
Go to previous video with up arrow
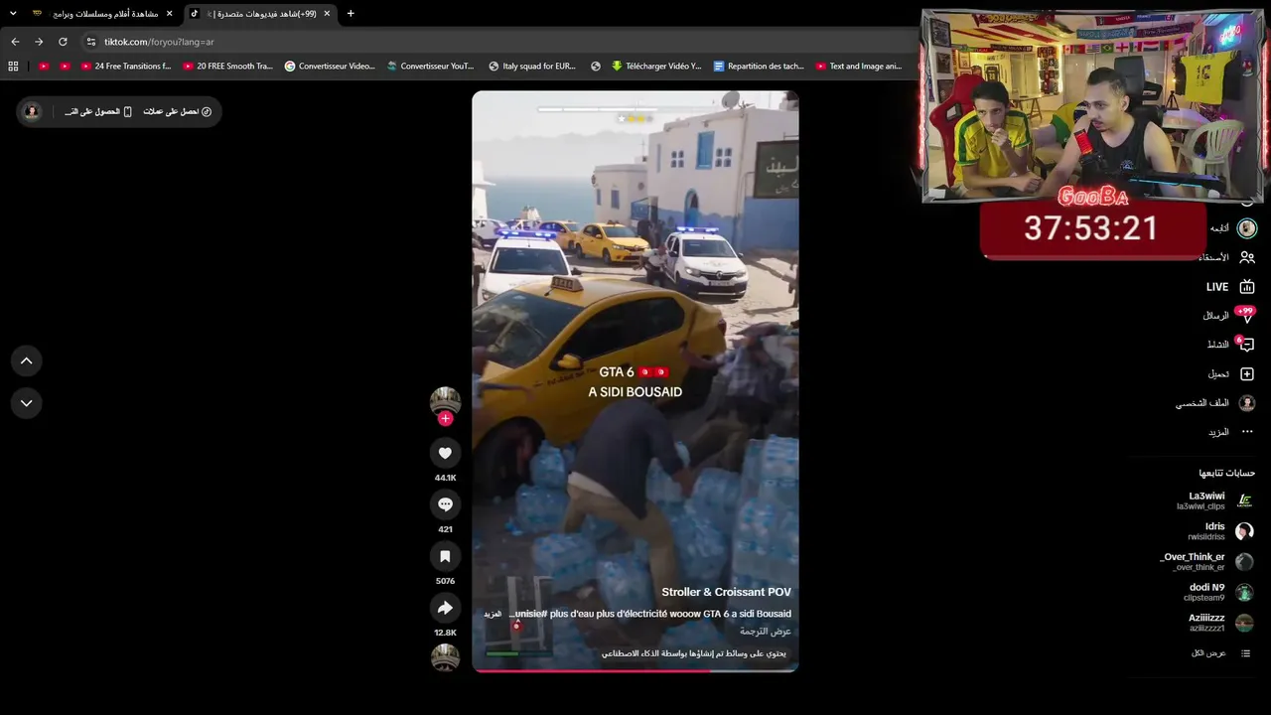(26, 361)
